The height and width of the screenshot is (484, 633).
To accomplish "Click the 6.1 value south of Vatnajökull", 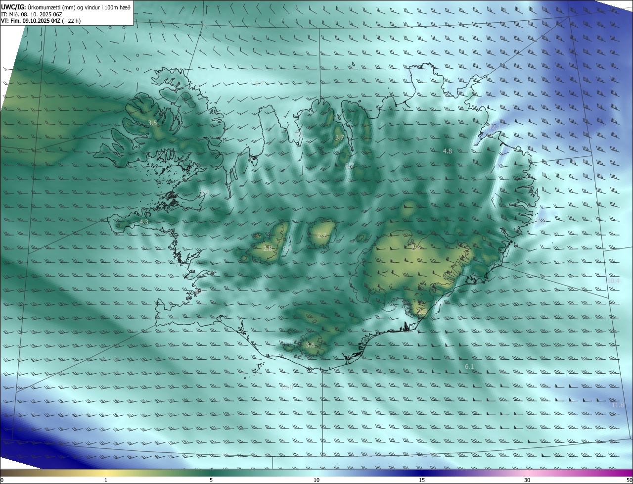I will pos(469,366).
